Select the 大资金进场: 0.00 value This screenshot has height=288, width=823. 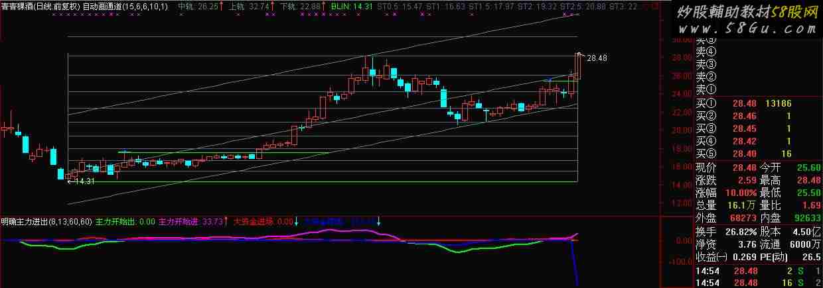[x=263, y=222]
